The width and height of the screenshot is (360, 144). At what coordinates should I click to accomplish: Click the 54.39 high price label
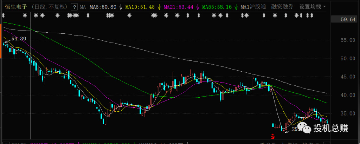(x=19, y=39)
